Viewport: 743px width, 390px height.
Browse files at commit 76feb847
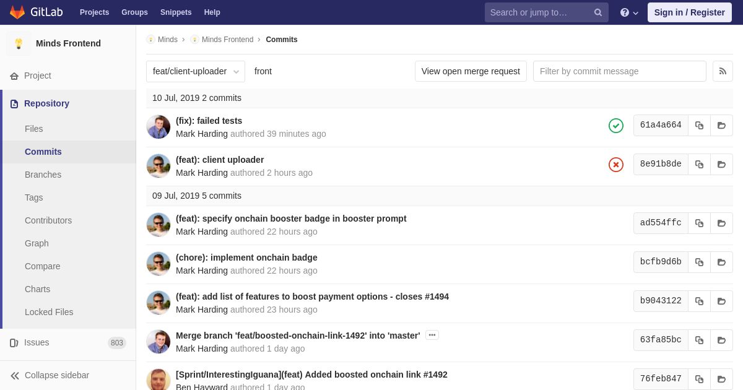(721, 379)
